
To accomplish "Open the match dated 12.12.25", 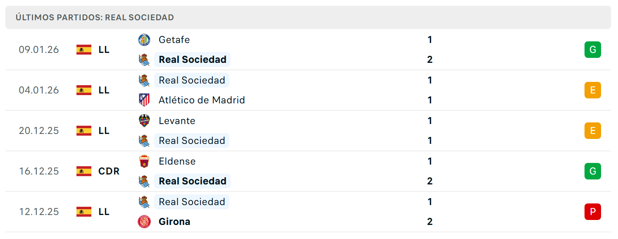I will click(308, 212).
